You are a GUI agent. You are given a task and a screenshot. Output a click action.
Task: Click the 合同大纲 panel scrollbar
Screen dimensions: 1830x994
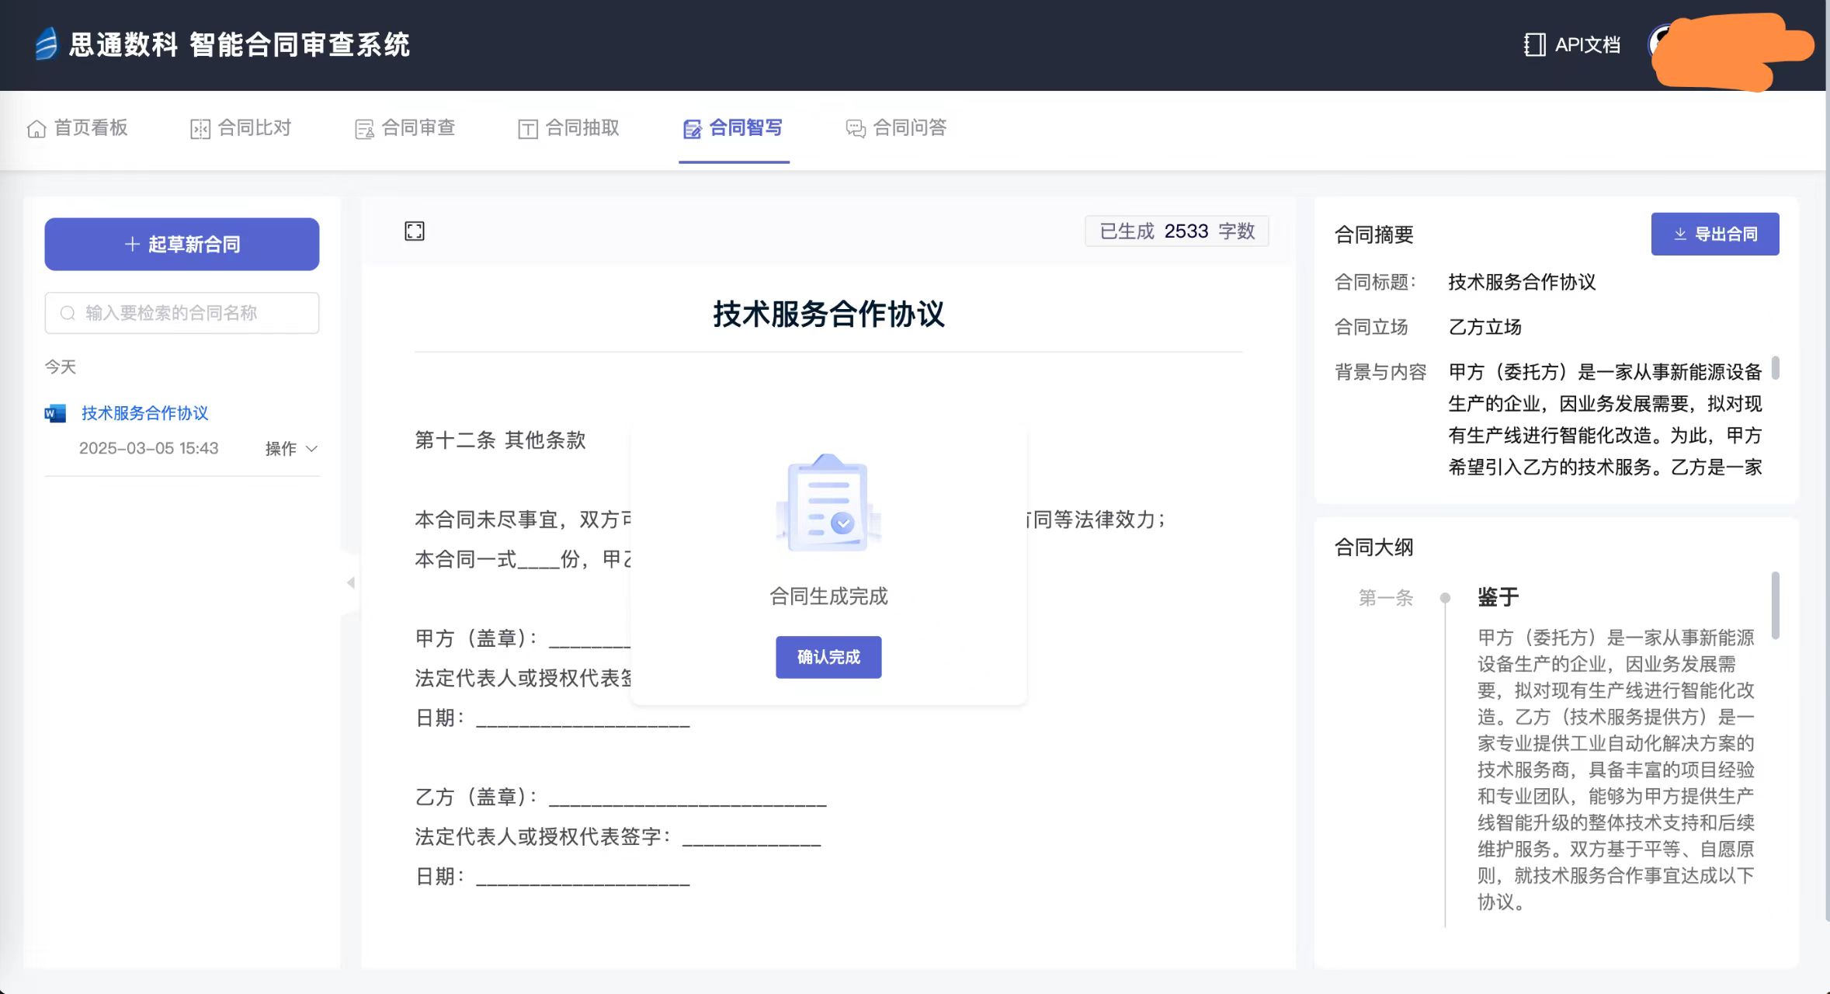coord(1775,606)
